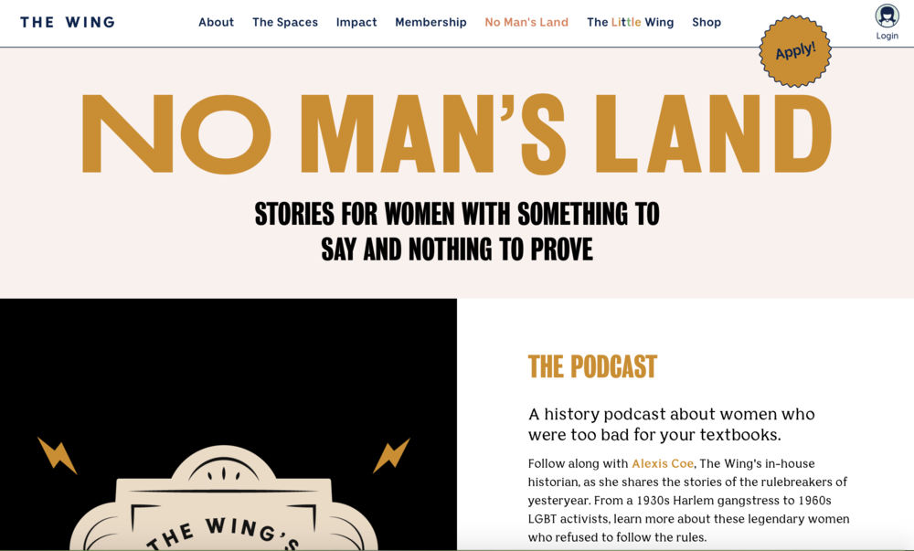Visit The Little Wing page
The image size is (914, 551).
click(630, 22)
